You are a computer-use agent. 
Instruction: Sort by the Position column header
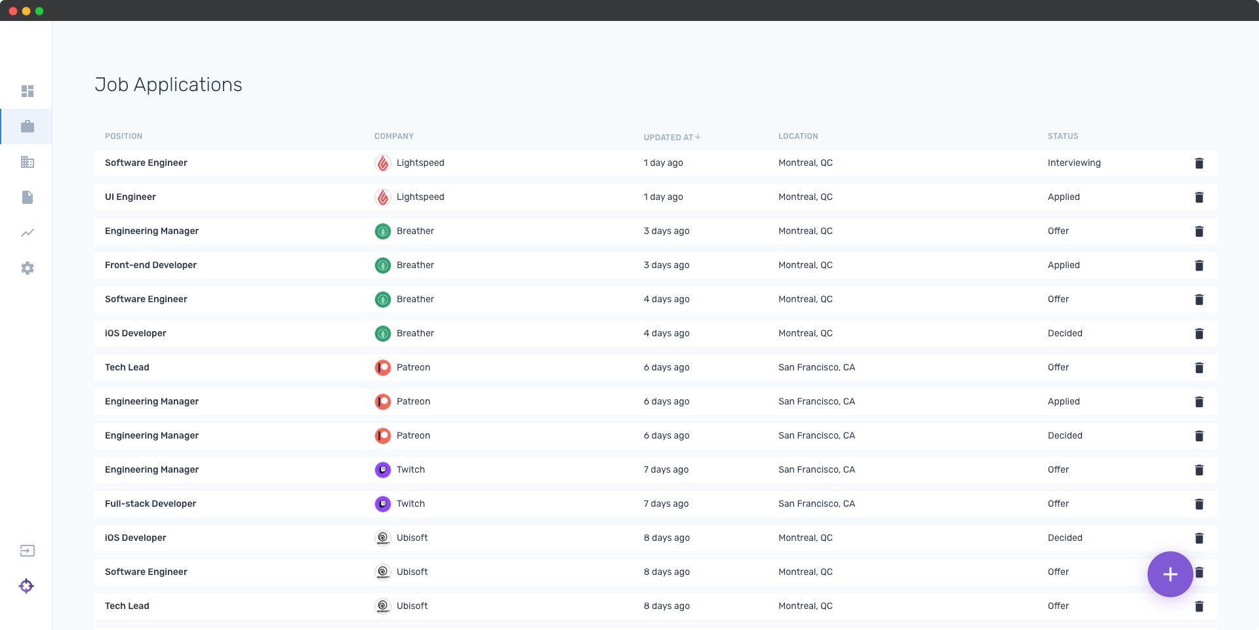123,136
